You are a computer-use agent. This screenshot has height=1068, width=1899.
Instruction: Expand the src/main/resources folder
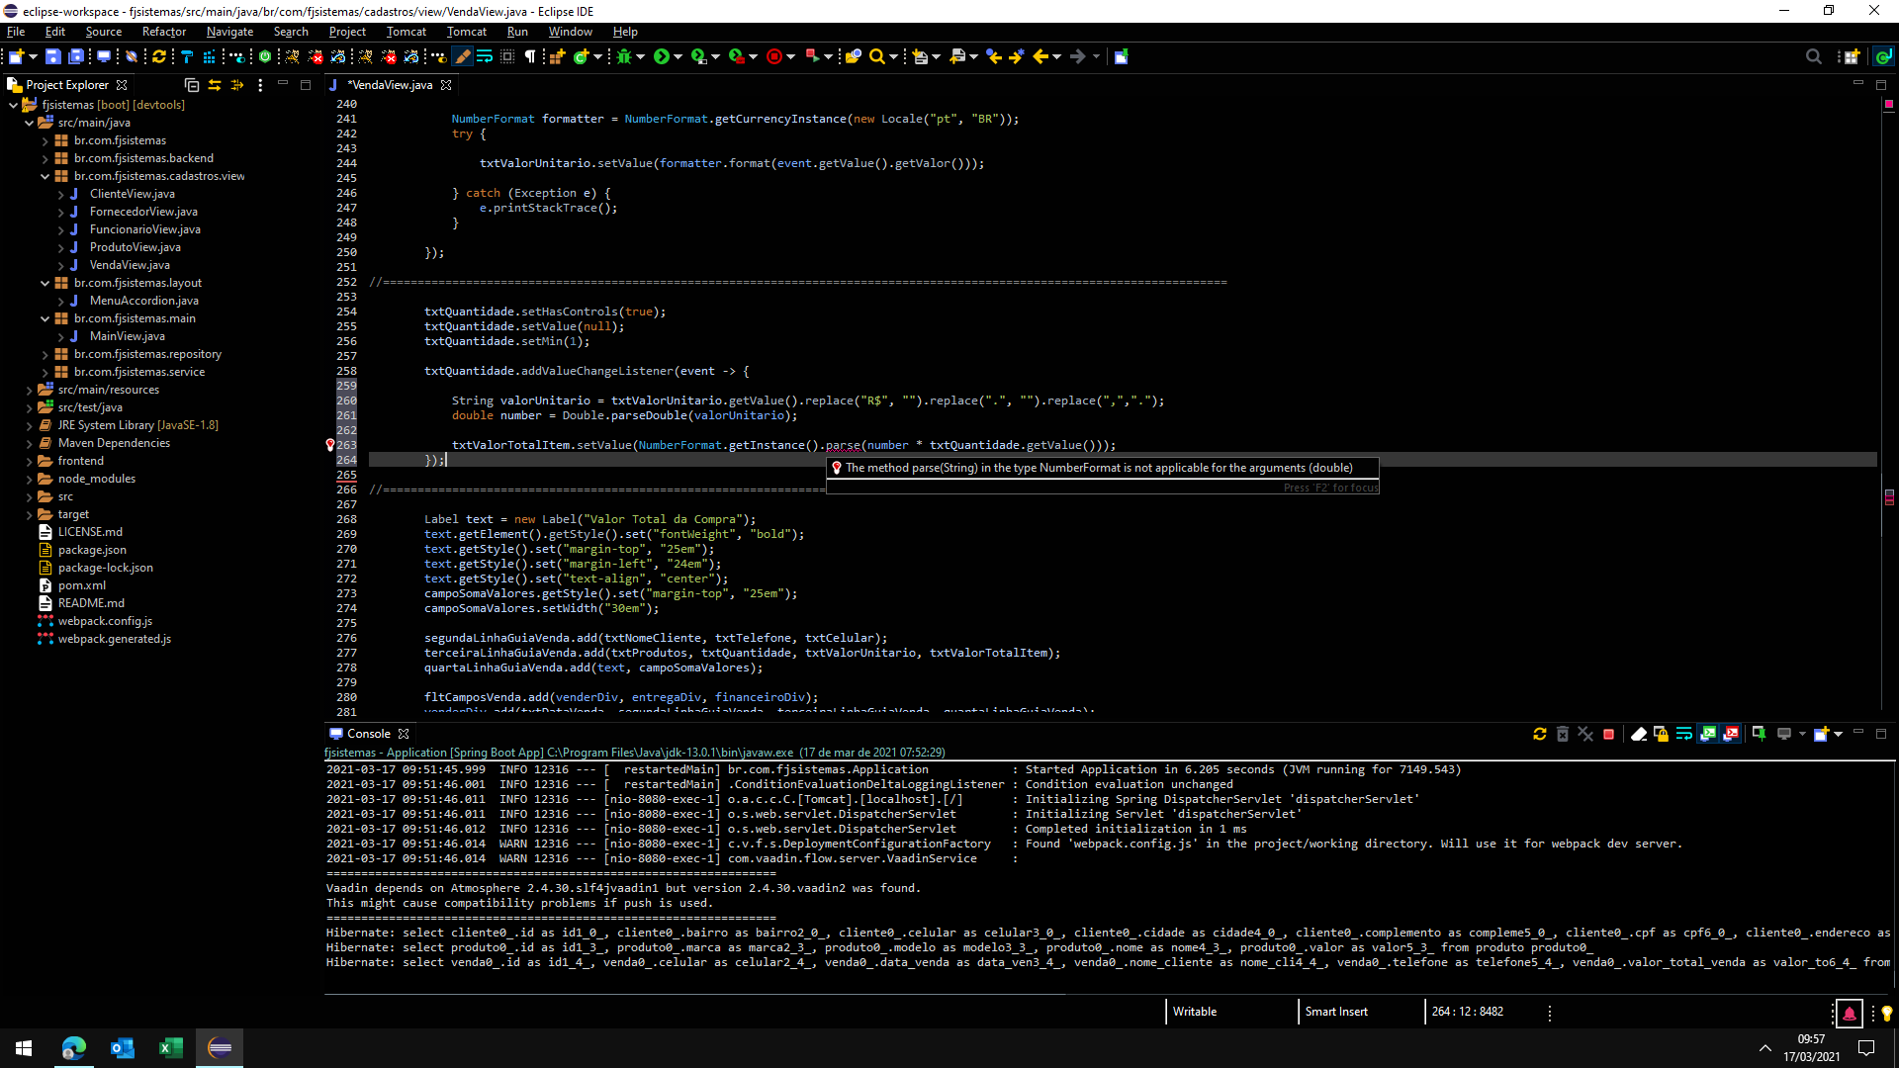[30, 390]
